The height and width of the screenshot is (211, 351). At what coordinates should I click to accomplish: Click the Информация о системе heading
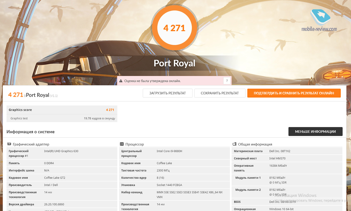tap(31, 132)
